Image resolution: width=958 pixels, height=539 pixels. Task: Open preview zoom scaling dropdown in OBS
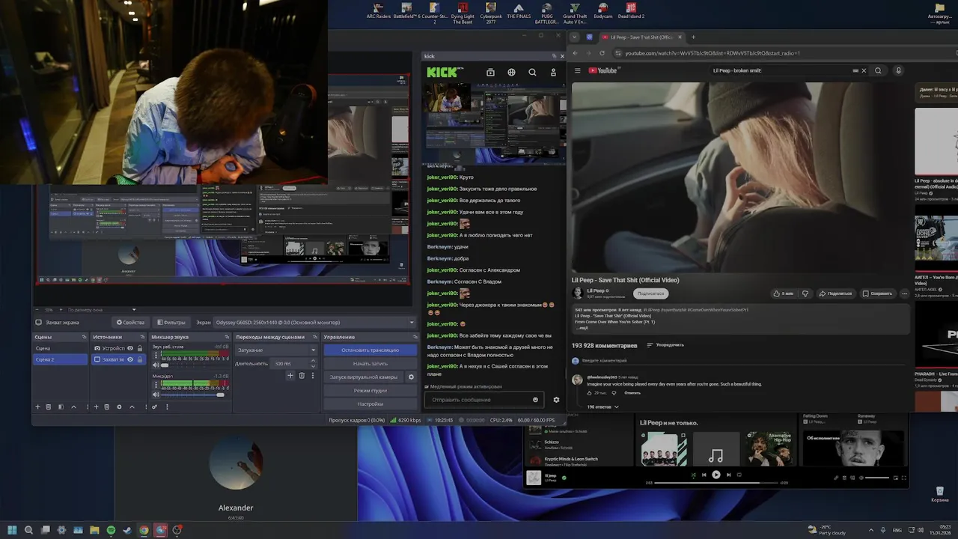click(x=101, y=309)
